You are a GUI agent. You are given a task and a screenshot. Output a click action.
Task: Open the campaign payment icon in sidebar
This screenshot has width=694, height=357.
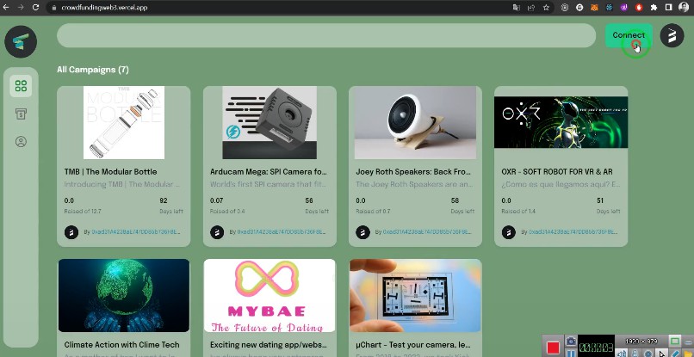pyautogui.click(x=21, y=114)
